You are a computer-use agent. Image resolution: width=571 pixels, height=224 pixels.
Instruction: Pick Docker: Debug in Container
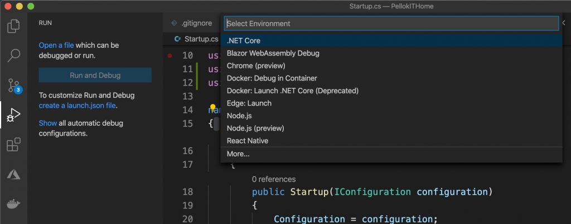tap(272, 78)
